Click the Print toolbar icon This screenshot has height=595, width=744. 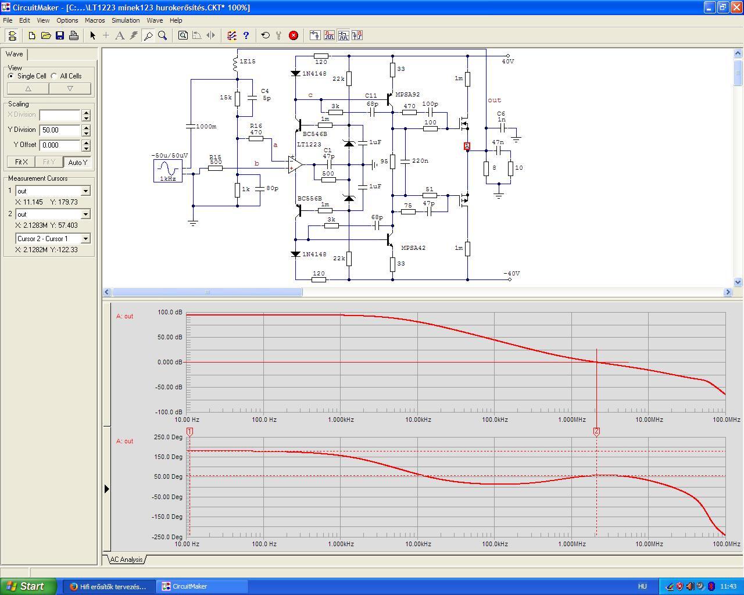tap(74, 35)
